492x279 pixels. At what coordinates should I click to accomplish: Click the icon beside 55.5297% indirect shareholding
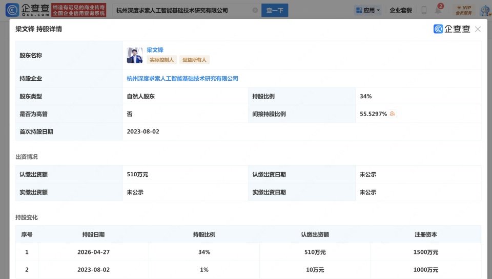393,114
